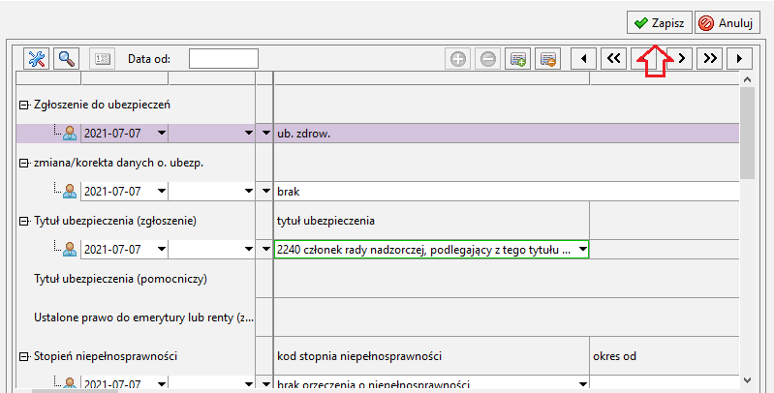The image size is (774, 393).
Task: Select the Tytuł ubezpieczenia (pomocniczy) row
Action: [120, 279]
